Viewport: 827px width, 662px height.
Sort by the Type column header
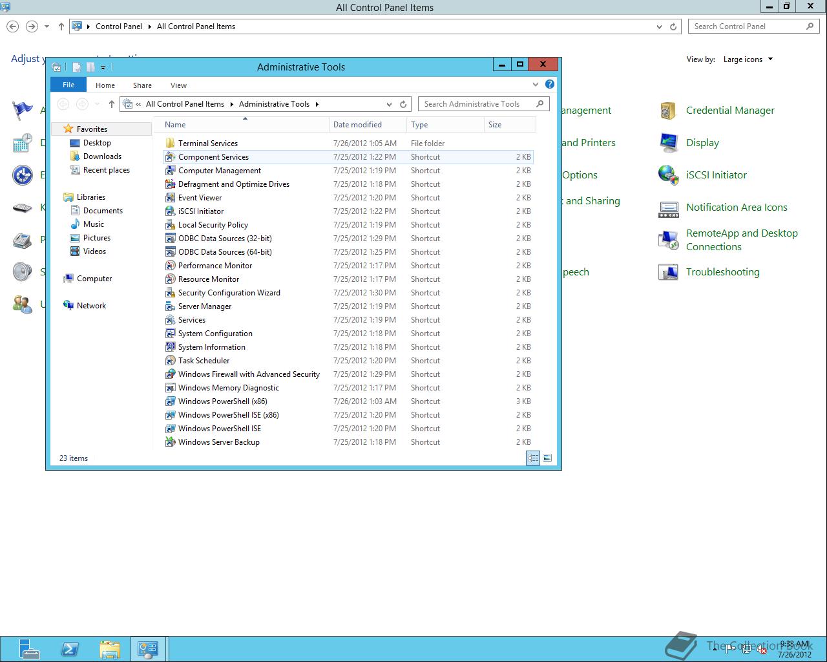445,125
